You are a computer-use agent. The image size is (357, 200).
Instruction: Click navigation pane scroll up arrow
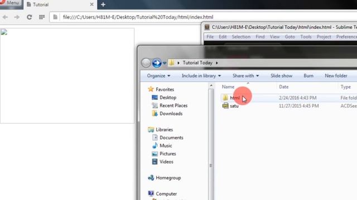pos(211,86)
